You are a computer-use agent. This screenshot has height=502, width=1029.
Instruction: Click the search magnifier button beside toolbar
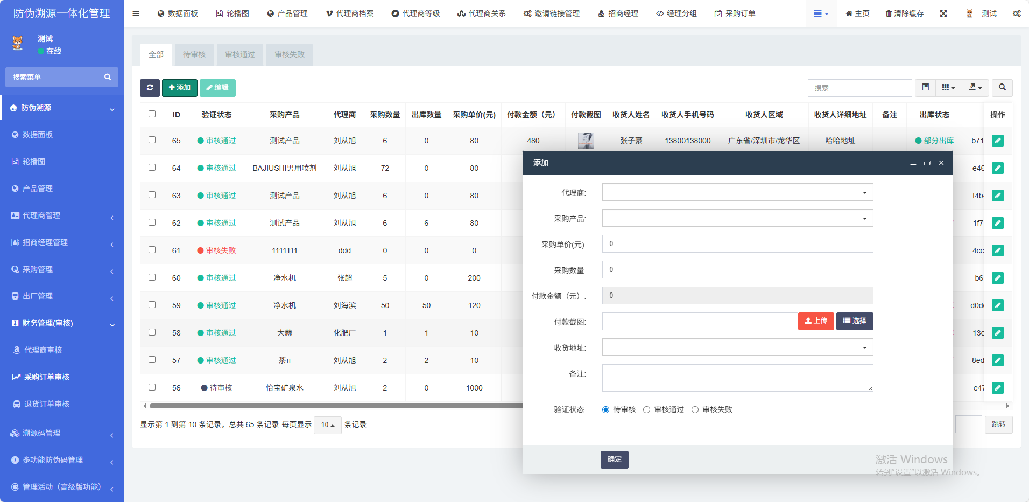pyautogui.click(x=1002, y=88)
